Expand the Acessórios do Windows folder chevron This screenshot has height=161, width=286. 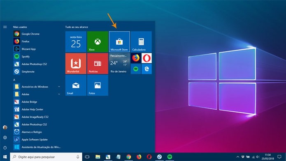coord(59,87)
